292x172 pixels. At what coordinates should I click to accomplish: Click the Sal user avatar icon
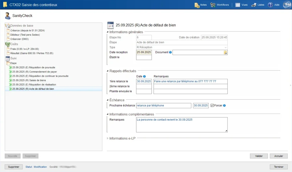(287, 5)
